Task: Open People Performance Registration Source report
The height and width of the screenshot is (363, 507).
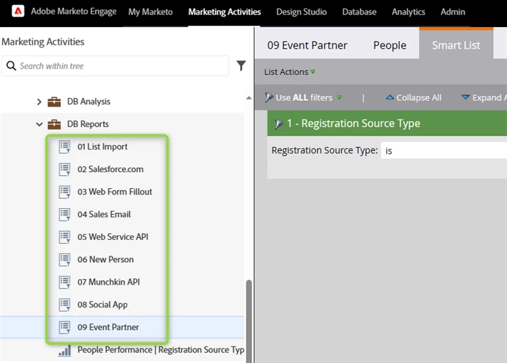Action: 160,350
